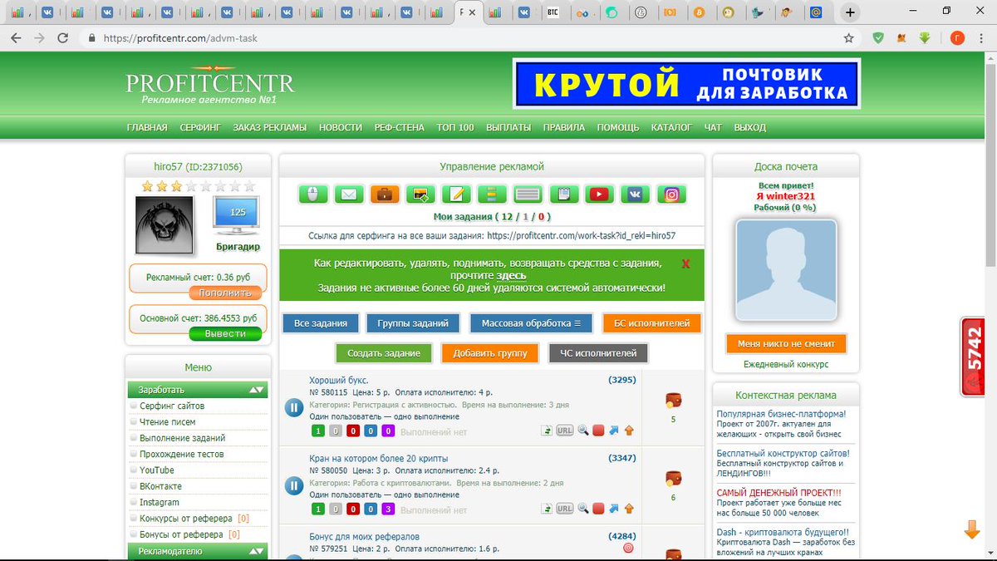
Task: Click red target icon on task 579251
Action: coord(628,548)
